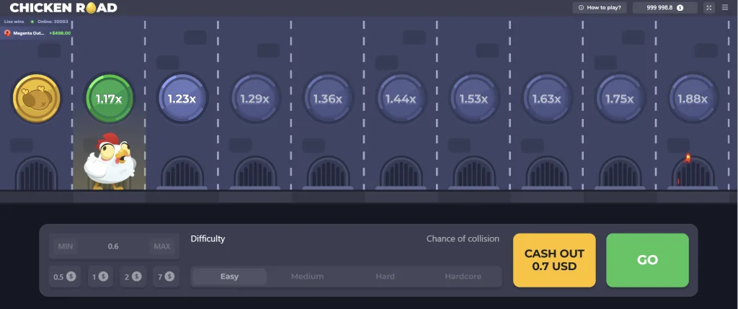Select Easy difficulty
This screenshot has height=309, width=738.
point(229,277)
